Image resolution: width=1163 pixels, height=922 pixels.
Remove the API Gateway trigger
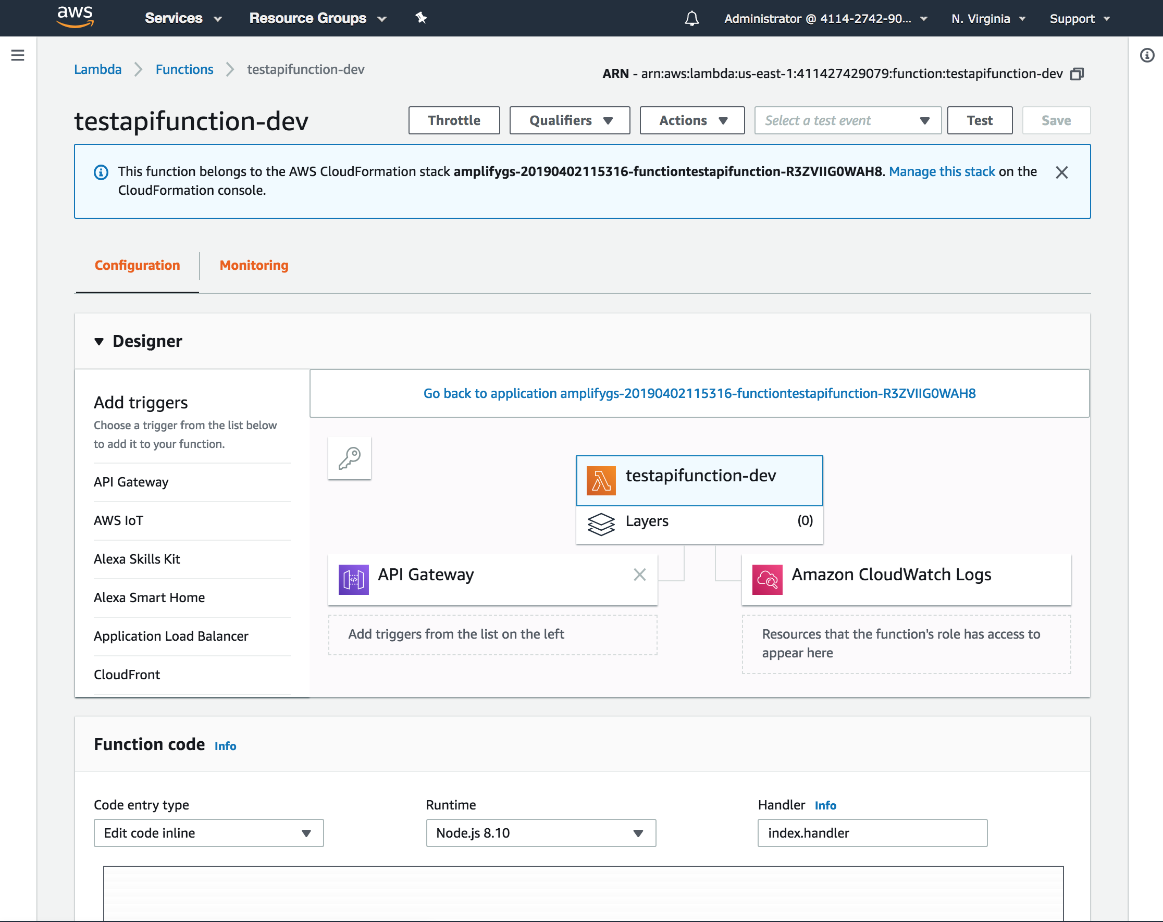(639, 575)
